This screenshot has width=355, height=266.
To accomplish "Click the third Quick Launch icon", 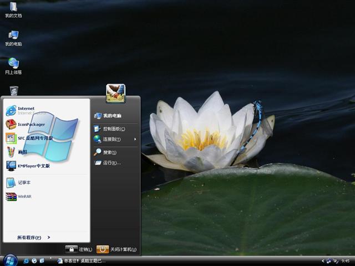I will pos(42,261).
